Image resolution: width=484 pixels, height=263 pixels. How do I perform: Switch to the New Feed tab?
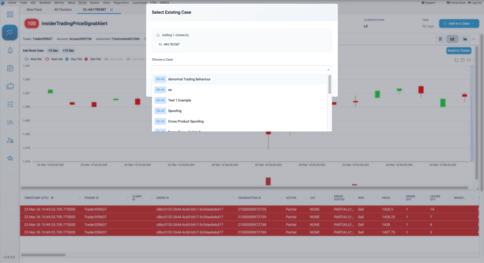pyautogui.click(x=34, y=9)
